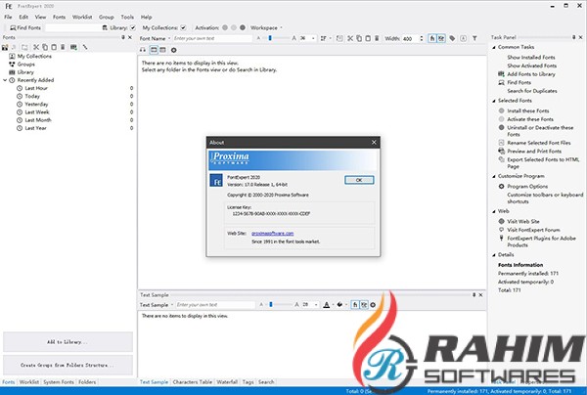Click the tag icon in main toolbar
587x395 pixels.
[x=452, y=38]
